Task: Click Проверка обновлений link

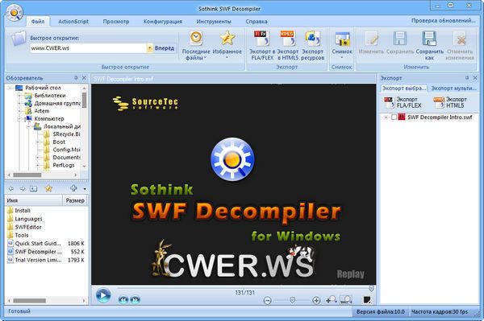Action: pos(443,21)
